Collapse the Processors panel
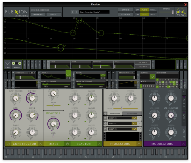This screenshot has height=163, width=191. [139, 144]
